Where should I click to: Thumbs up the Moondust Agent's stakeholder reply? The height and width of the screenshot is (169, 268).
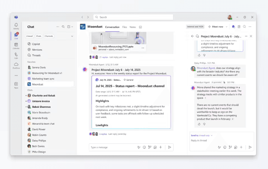[x=199, y=124]
